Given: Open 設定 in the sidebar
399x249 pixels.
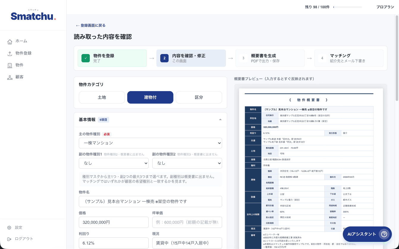Looking at the screenshot, I should click(x=33, y=228).
